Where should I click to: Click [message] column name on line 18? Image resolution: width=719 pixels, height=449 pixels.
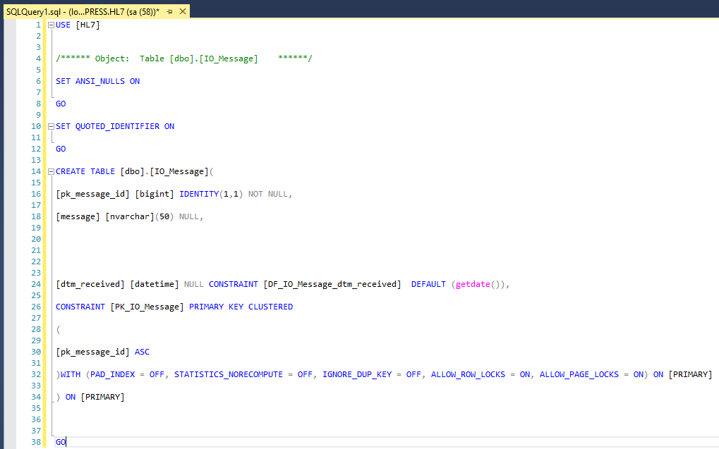[x=78, y=216]
